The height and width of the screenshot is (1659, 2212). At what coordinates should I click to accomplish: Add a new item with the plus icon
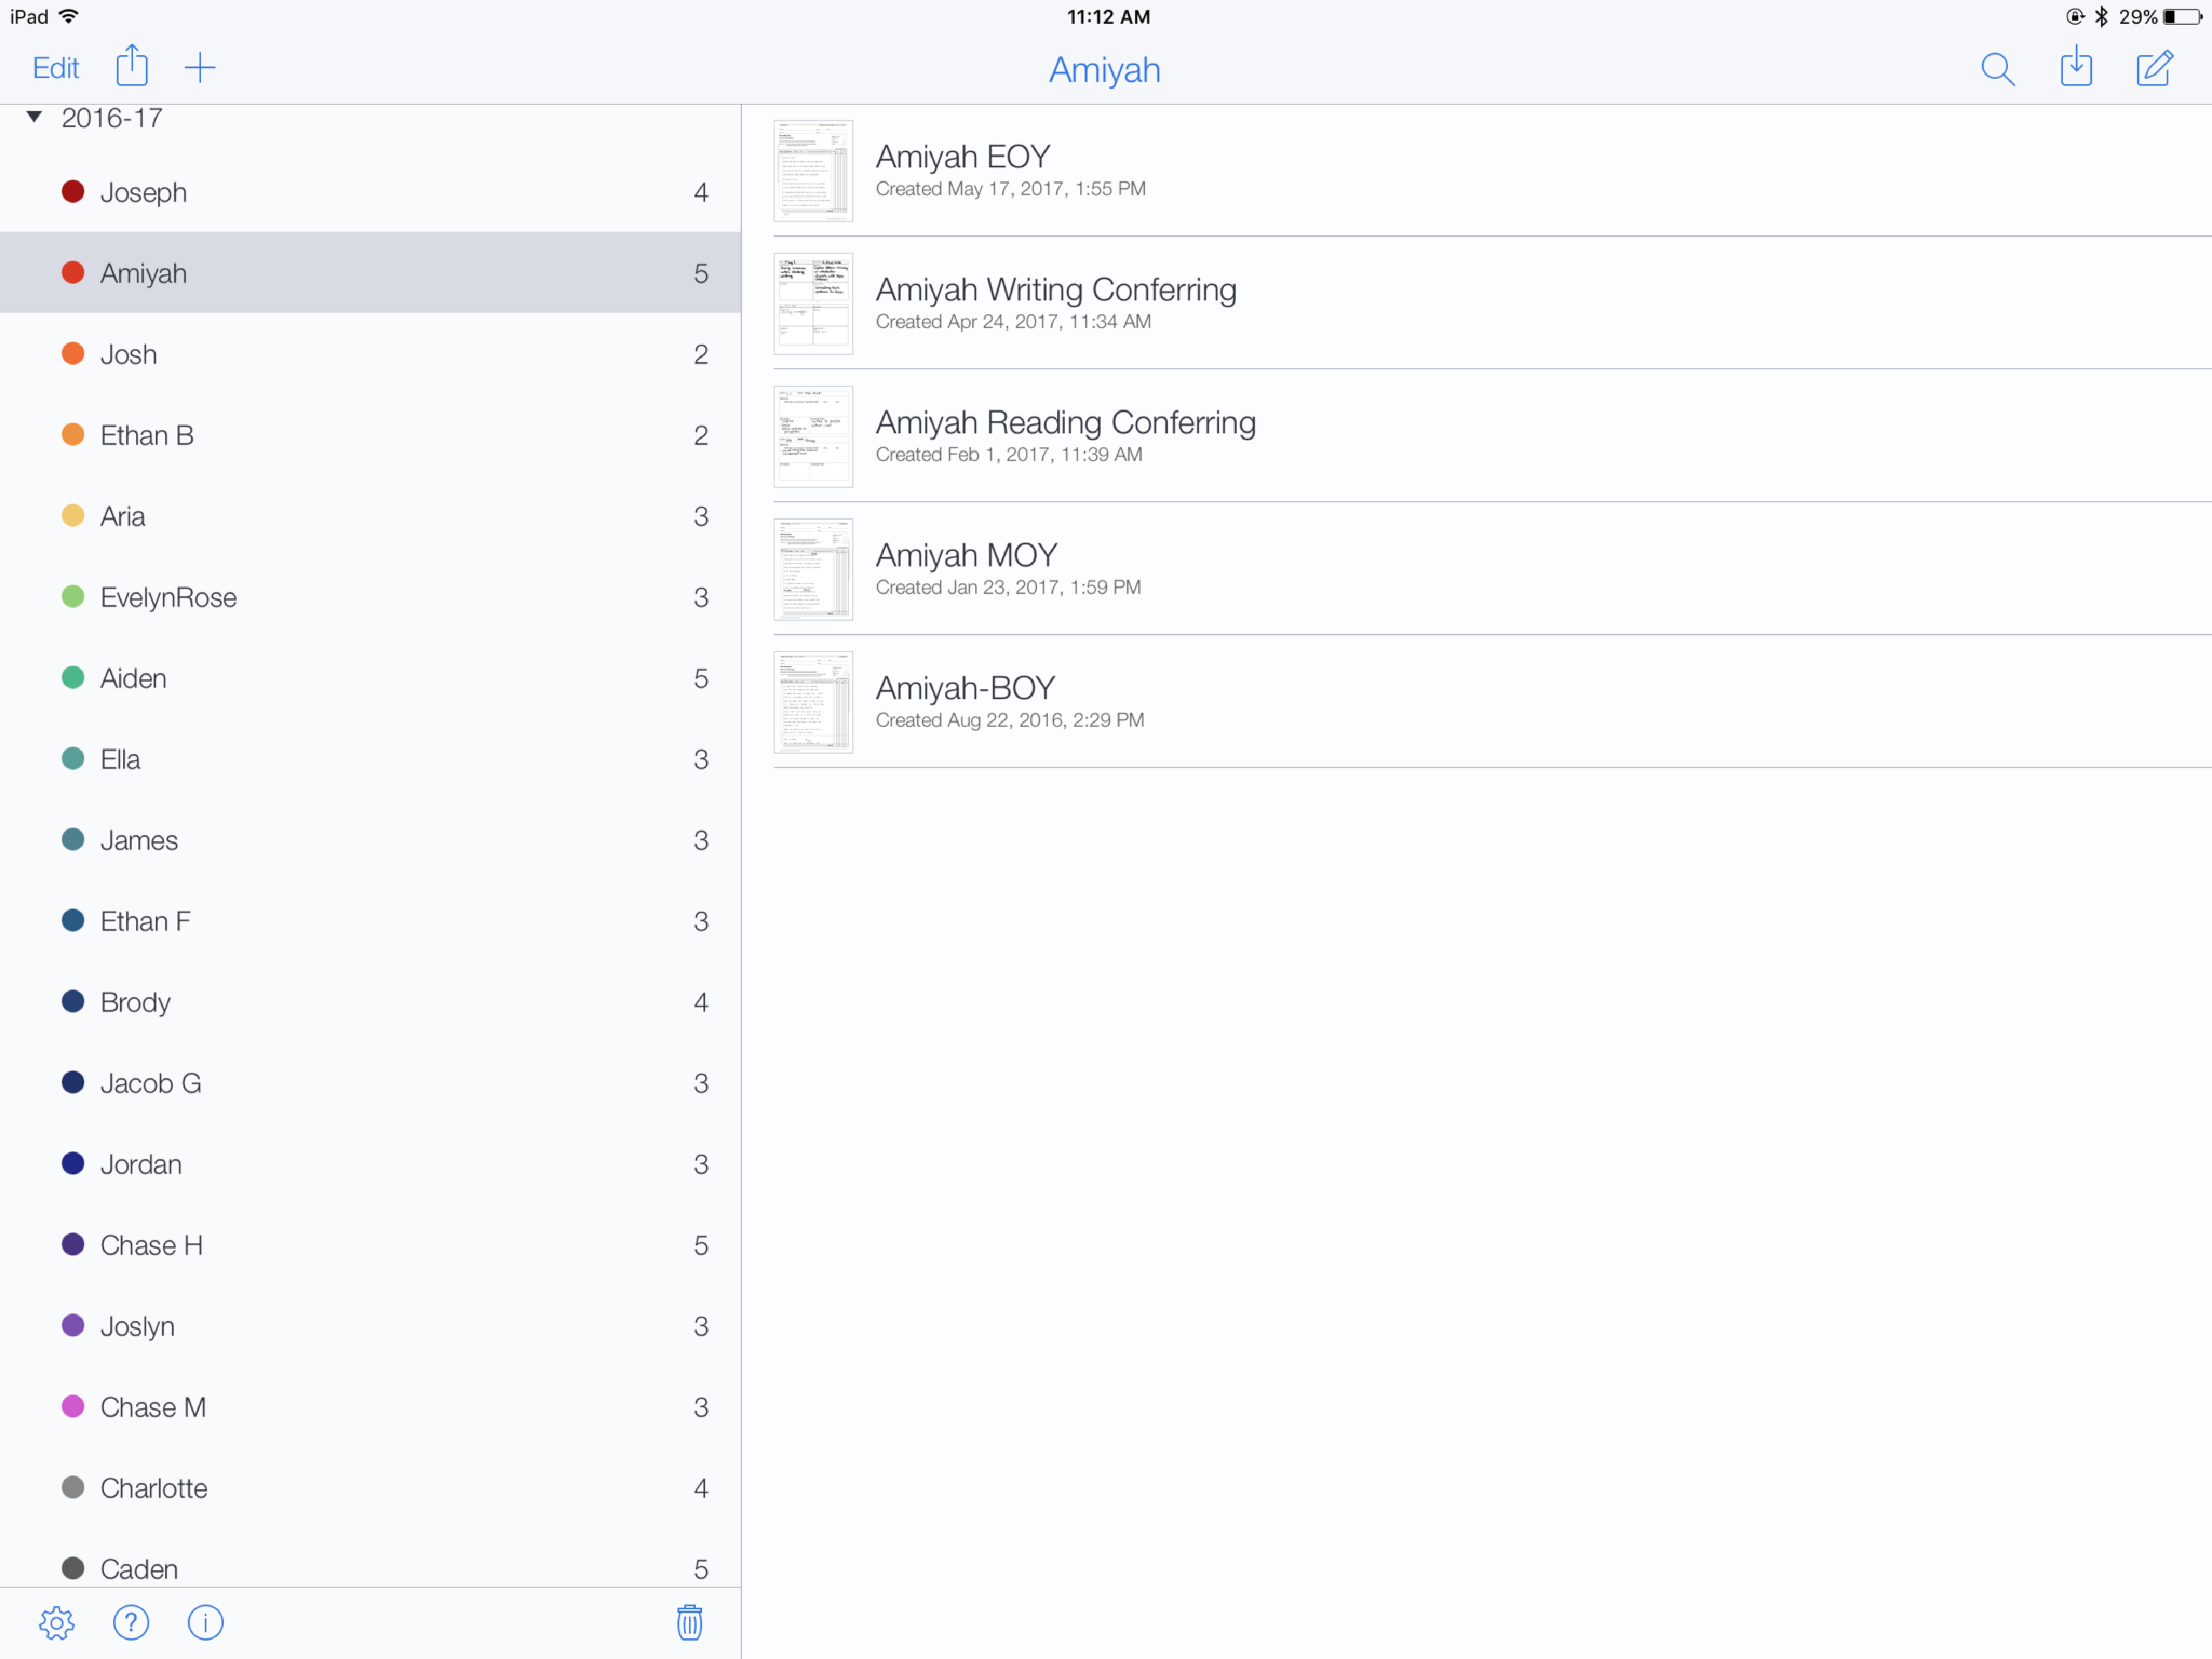[200, 68]
